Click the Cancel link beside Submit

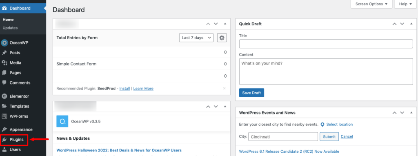(347, 136)
